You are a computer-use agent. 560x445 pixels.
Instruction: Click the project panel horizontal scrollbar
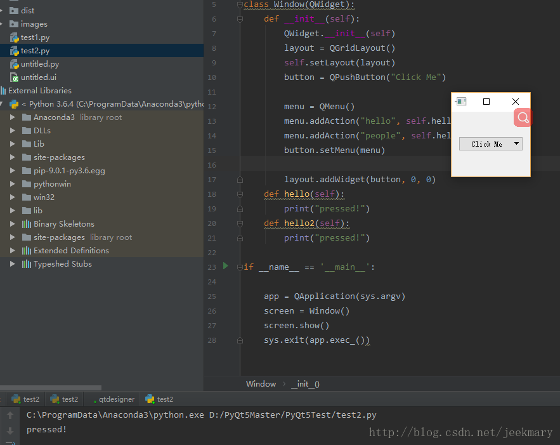coord(51,388)
